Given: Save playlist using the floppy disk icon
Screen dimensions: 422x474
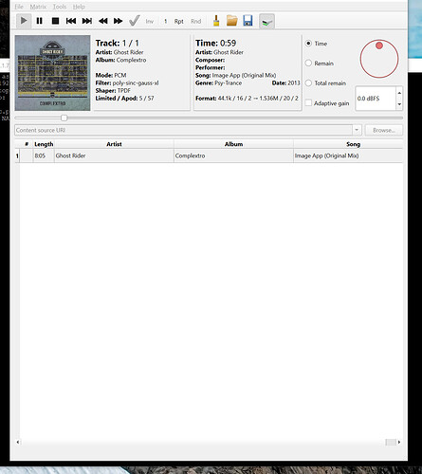Looking at the screenshot, I should pyautogui.click(x=248, y=21).
